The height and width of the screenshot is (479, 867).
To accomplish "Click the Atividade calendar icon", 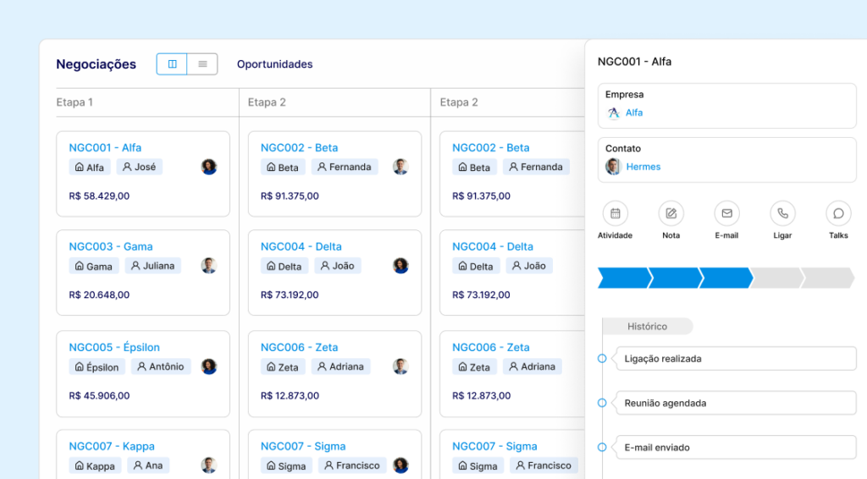I will (x=615, y=213).
